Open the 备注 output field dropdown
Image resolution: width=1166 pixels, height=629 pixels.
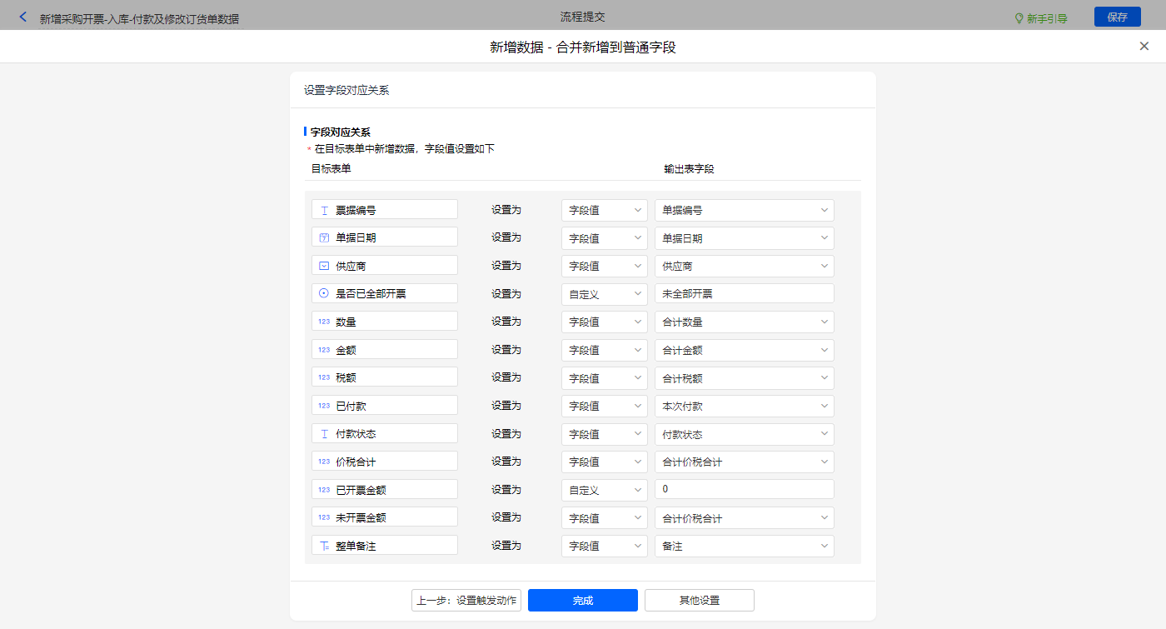point(744,546)
